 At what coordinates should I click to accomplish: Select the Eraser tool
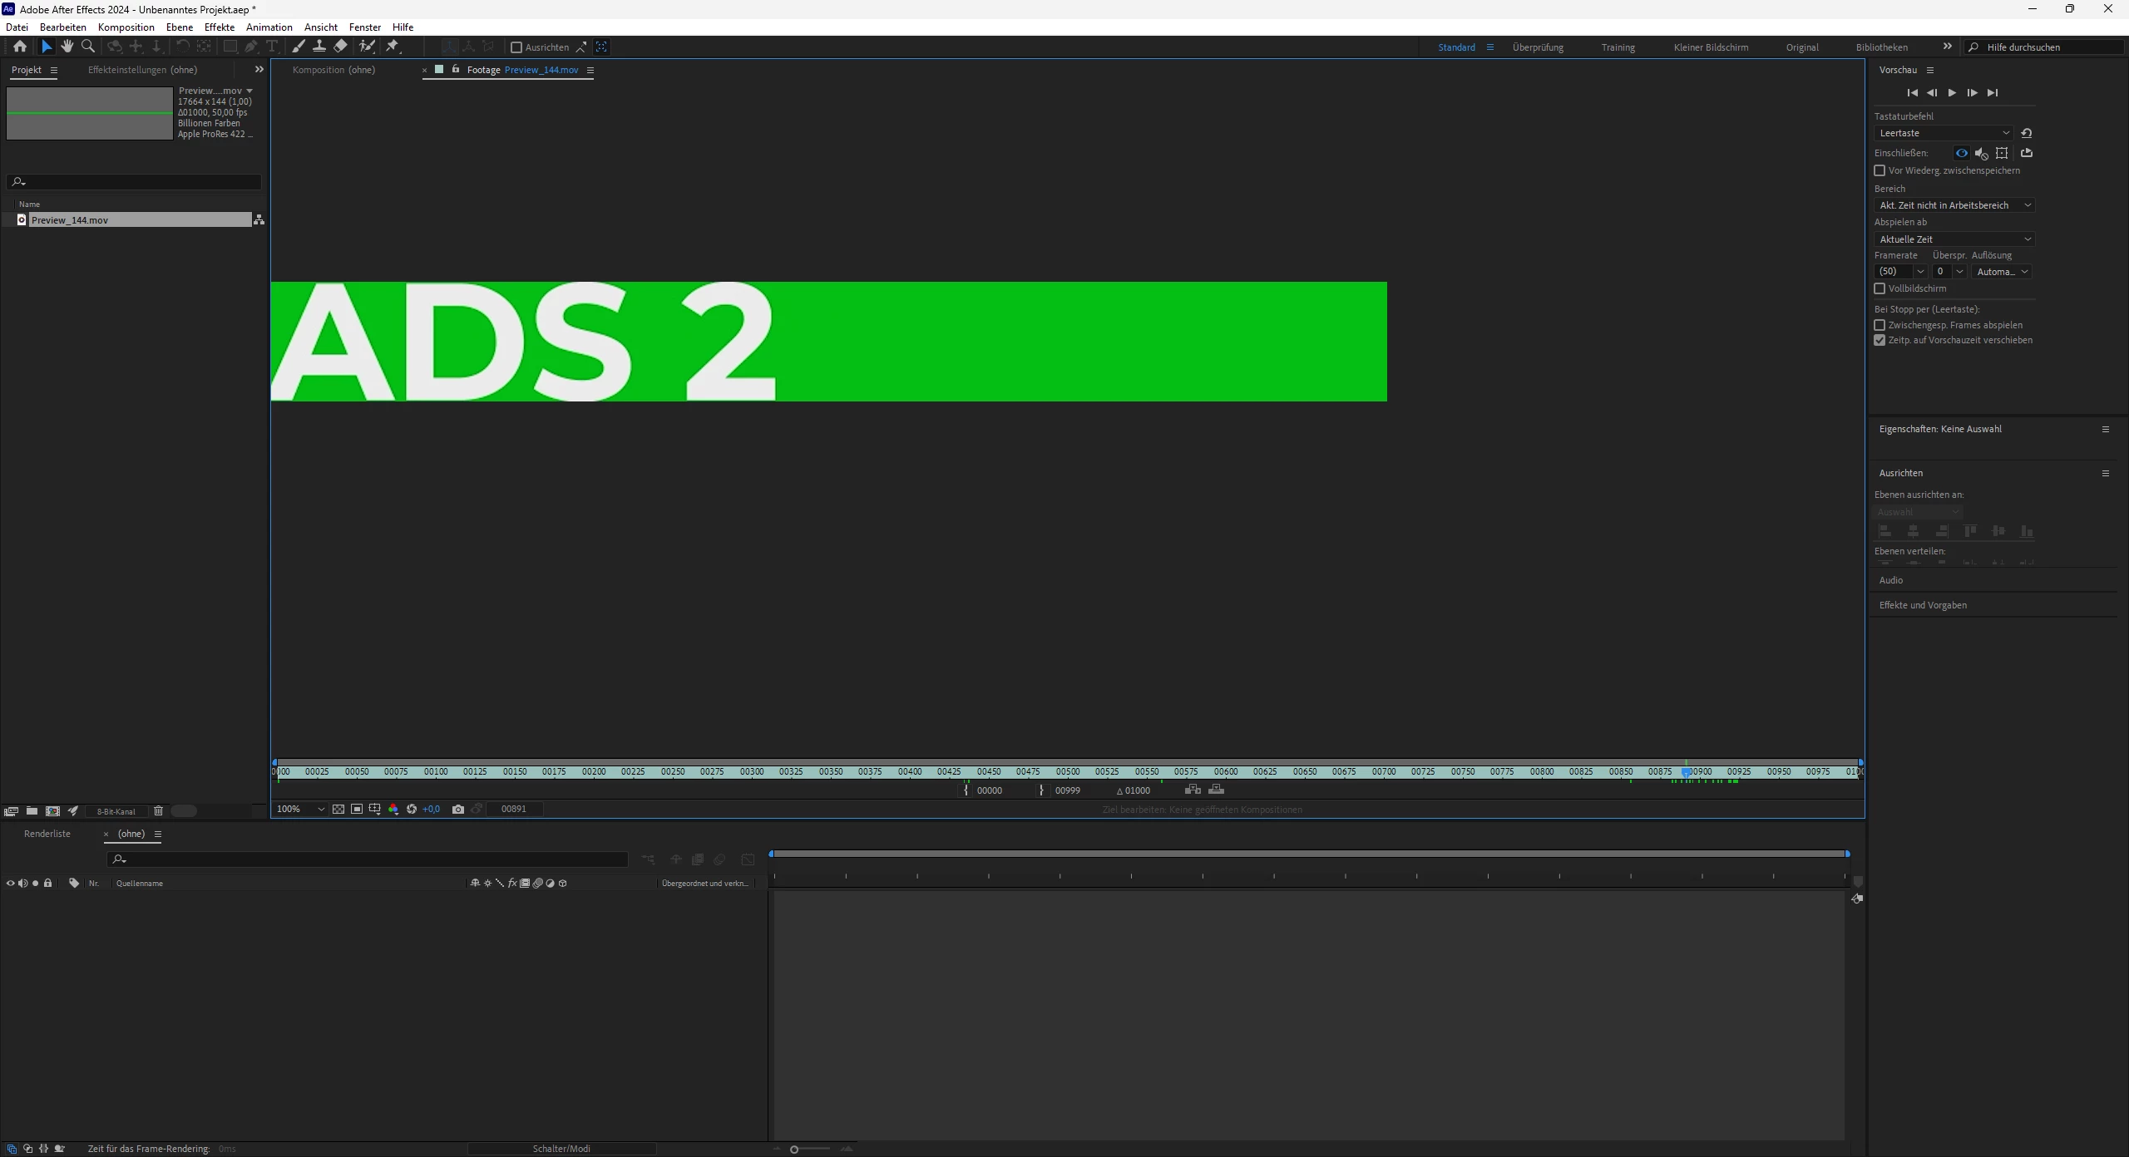click(341, 47)
